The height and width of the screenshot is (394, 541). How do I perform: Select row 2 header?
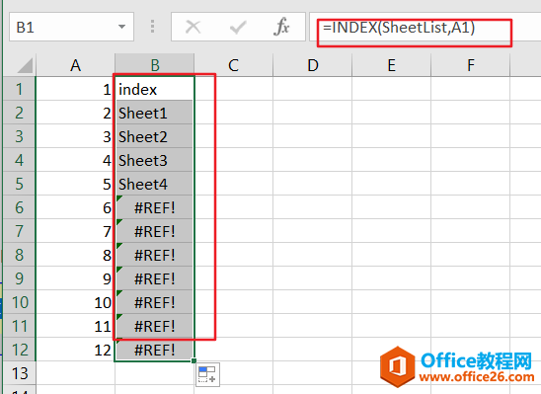click(x=19, y=113)
